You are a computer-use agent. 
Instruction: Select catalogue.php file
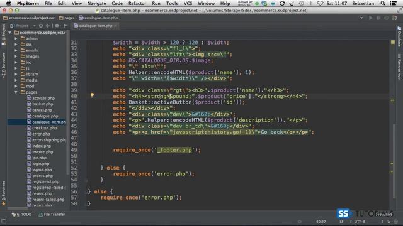42,116
